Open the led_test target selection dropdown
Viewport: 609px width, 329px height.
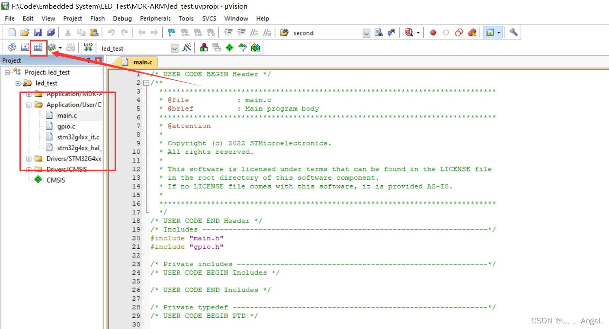tap(175, 48)
